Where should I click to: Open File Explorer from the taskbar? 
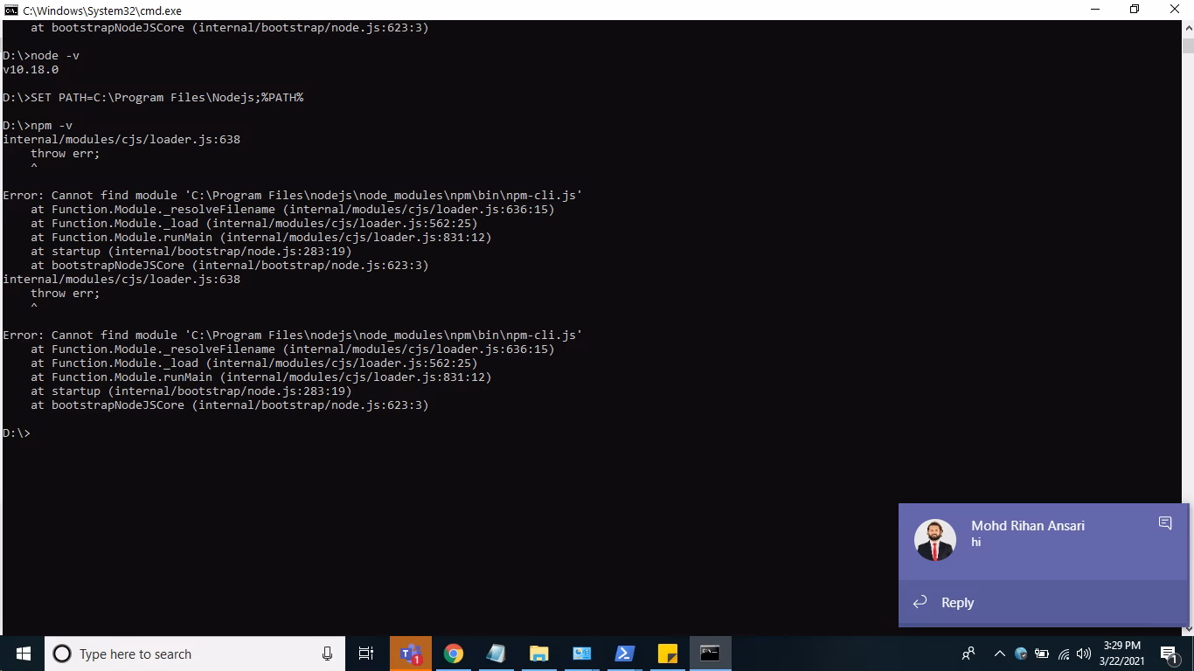pos(538,654)
